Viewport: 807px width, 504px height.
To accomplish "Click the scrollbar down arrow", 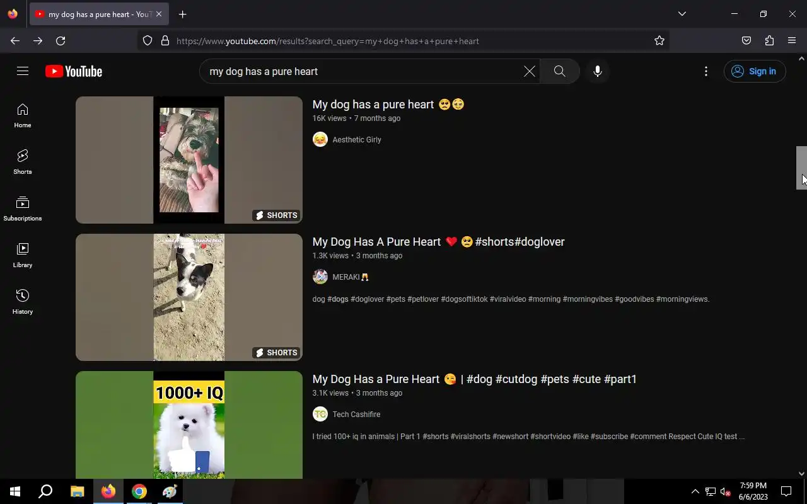I will [801, 474].
